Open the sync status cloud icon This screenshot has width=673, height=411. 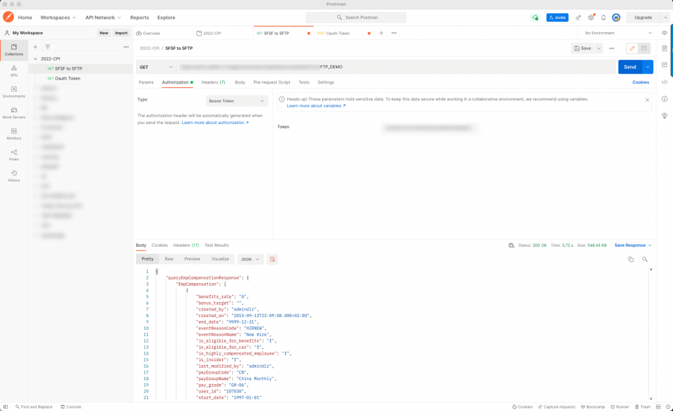coord(535,18)
